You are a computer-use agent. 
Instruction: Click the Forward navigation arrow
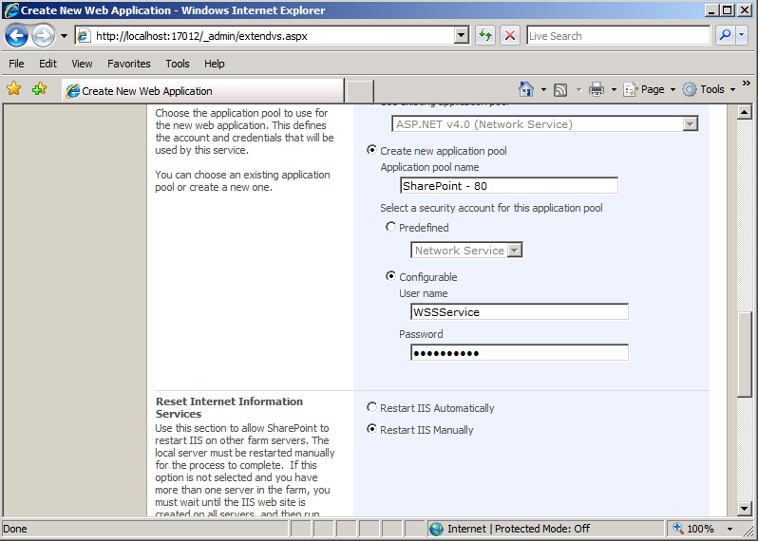point(44,36)
